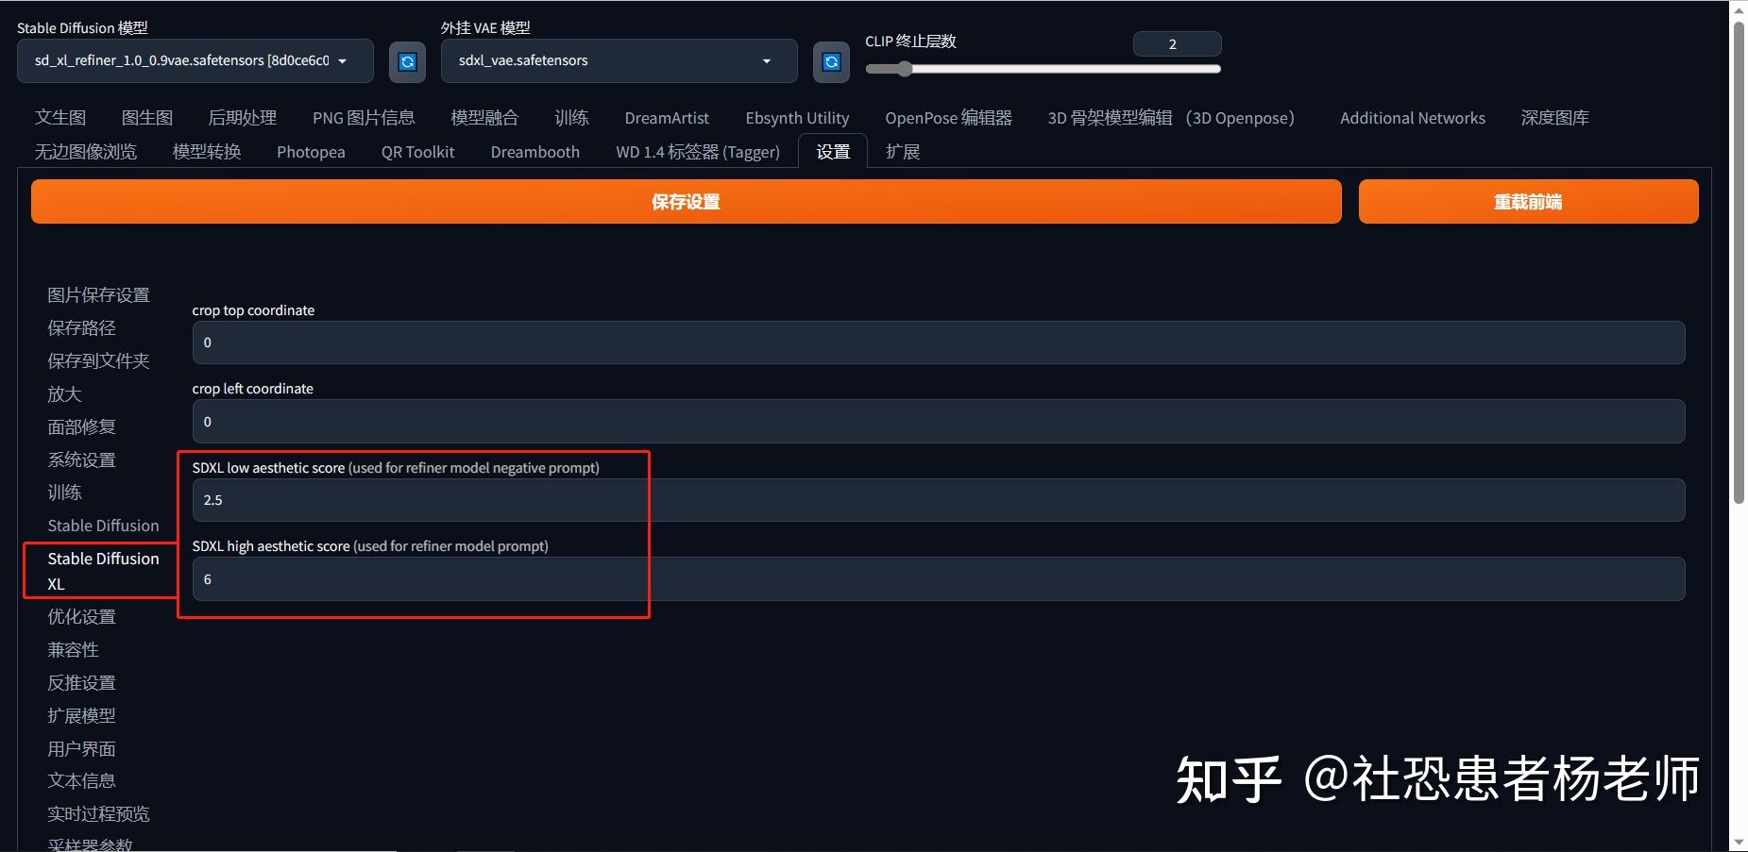Refresh the 外挂 VAE 模型 list
The image size is (1748, 852).
(x=831, y=60)
